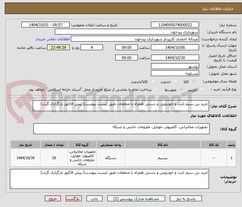Click the واحد شمارش column header
The width and height of the screenshot is (242, 207).
111,145
